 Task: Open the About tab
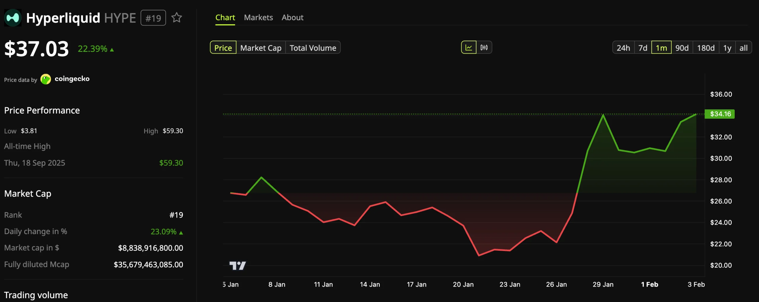click(x=292, y=17)
